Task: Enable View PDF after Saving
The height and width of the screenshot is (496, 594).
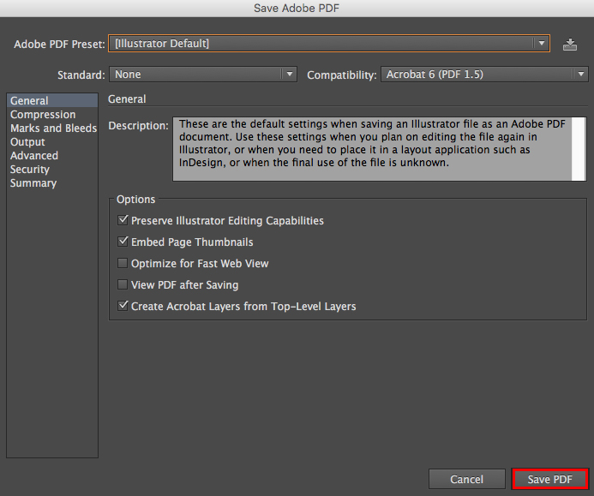Action: coord(122,284)
